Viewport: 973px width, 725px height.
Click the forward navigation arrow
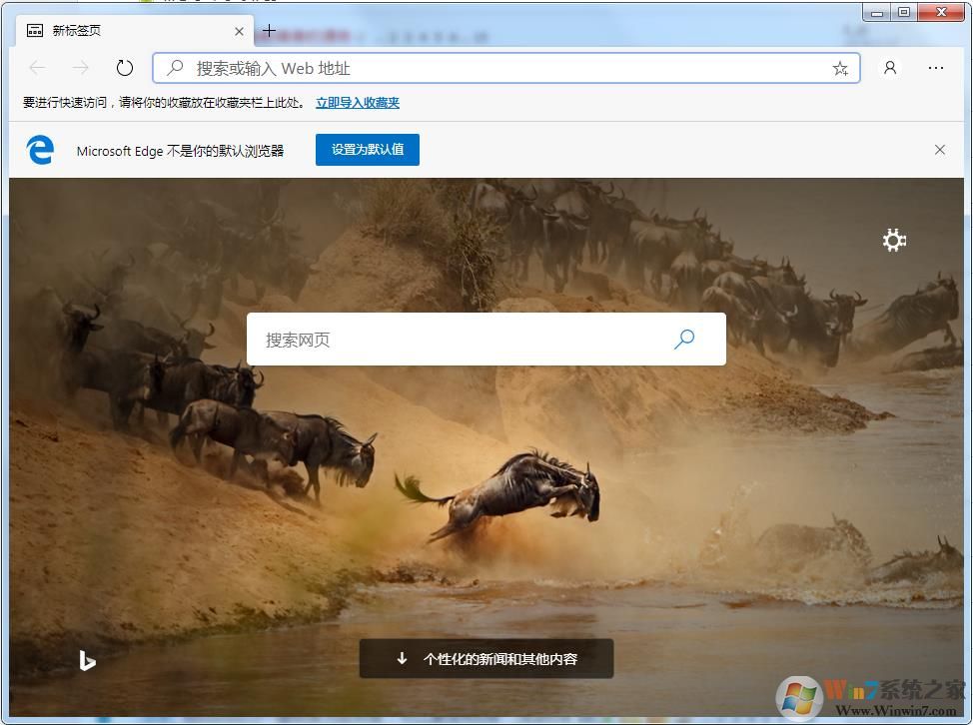click(x=80, y=68)
